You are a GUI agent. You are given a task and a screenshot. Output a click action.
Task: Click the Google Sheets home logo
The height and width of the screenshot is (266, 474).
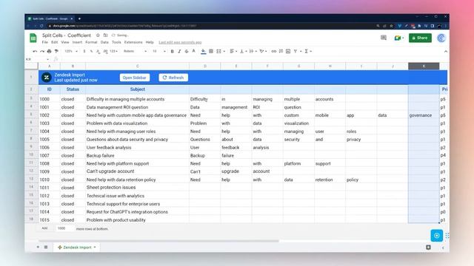(33, 38)
